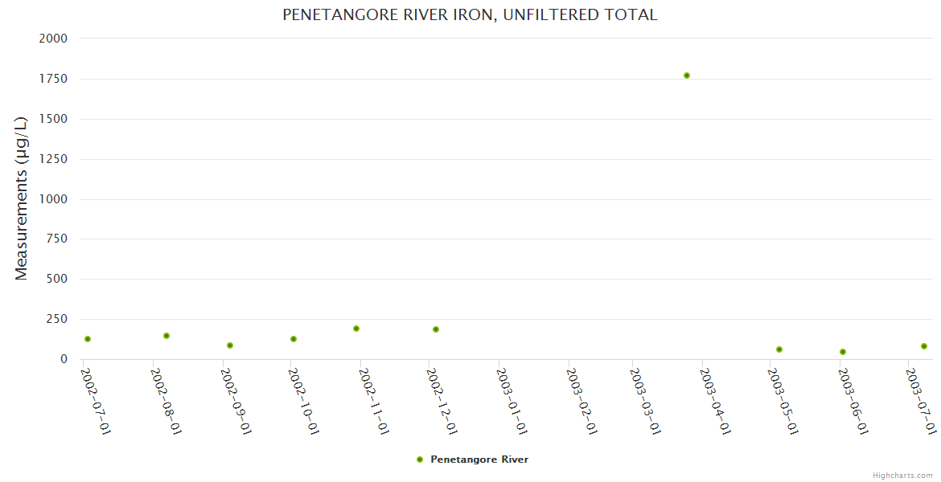This screenshot has height=482, width=941.
Task: Click the Measurements (µg/L) axis title
Action: point(22,198)
